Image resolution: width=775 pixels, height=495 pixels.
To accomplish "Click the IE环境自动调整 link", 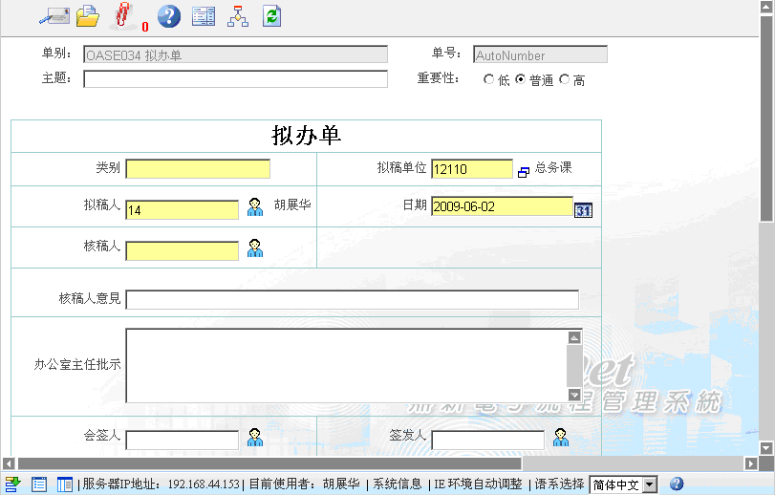I will (478, 484).
